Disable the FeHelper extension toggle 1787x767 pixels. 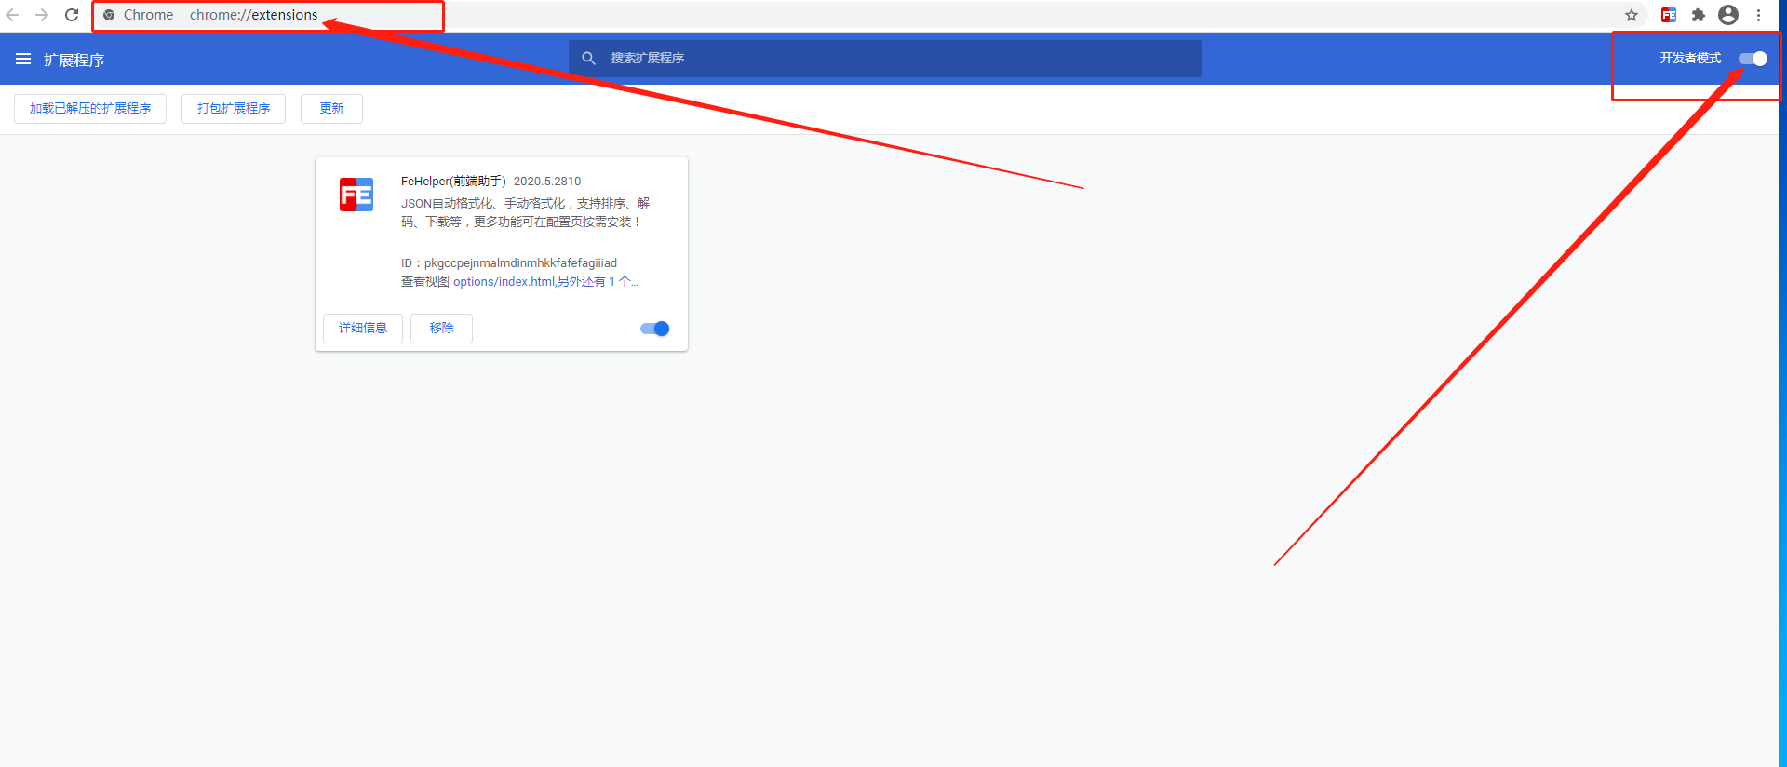(654, 329)
